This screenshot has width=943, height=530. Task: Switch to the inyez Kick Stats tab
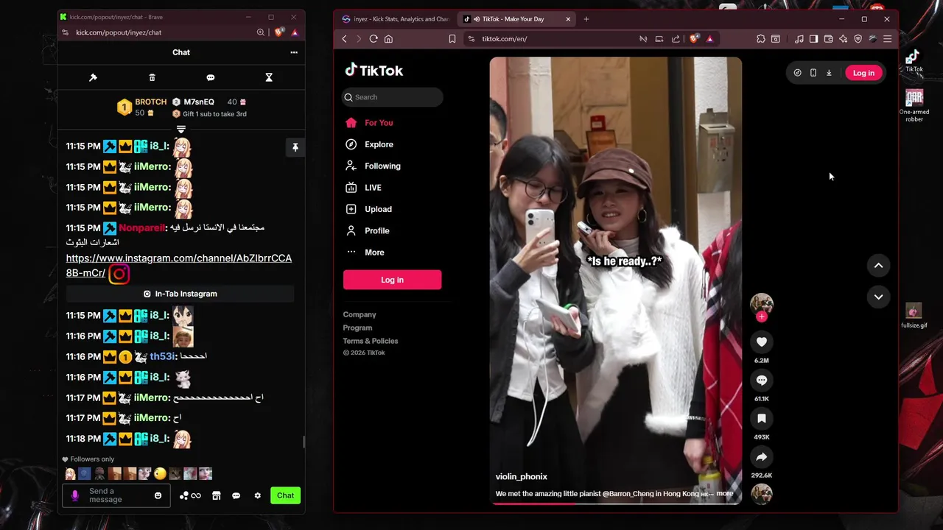[395, 19]
